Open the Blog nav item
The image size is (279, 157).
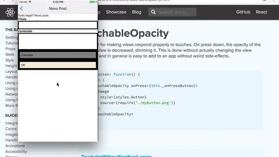click(x=136, y=12)
